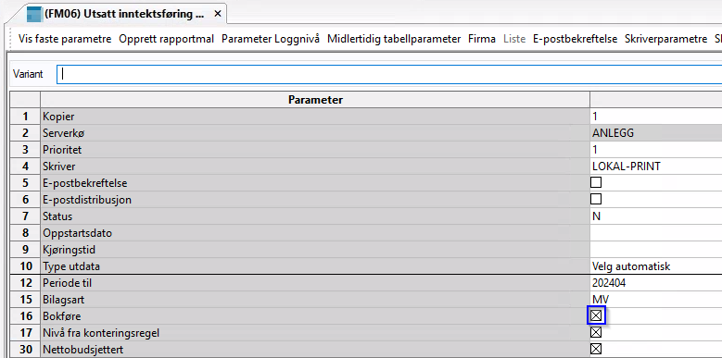Image resolution: width=722 pixels, height=358 pixels.
Task: Toggle the Nettobudsjettert checkbox
Action: pos(596,350)
